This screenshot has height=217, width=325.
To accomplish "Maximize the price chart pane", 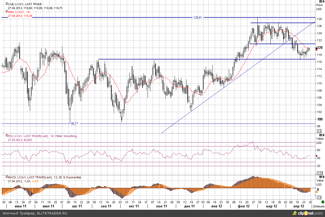I will click(320, 1).
